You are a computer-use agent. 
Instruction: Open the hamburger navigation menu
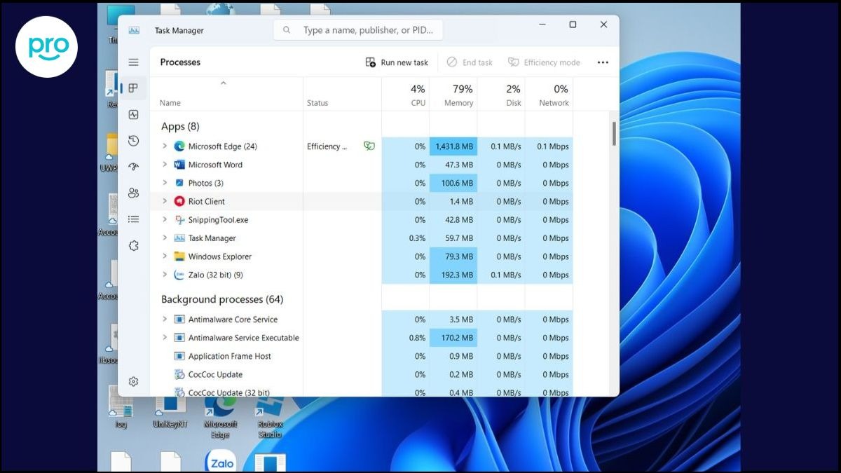pos(133,62)
